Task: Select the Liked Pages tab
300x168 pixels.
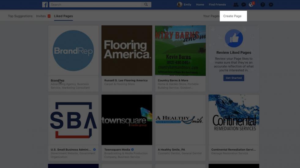Action: coord(63,16)
